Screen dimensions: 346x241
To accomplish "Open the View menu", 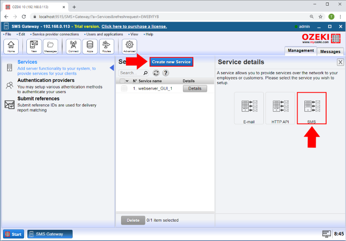I will point(134,34).
